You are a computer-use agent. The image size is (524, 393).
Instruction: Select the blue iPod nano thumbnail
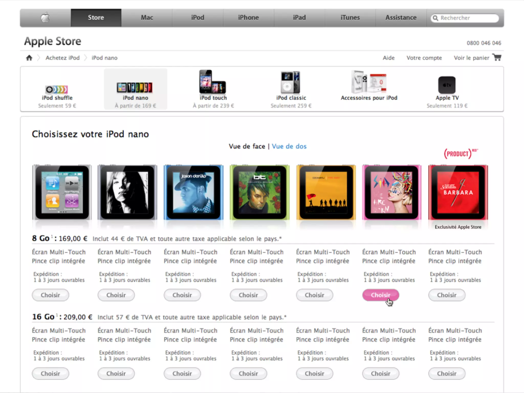(x=194, y=192)
